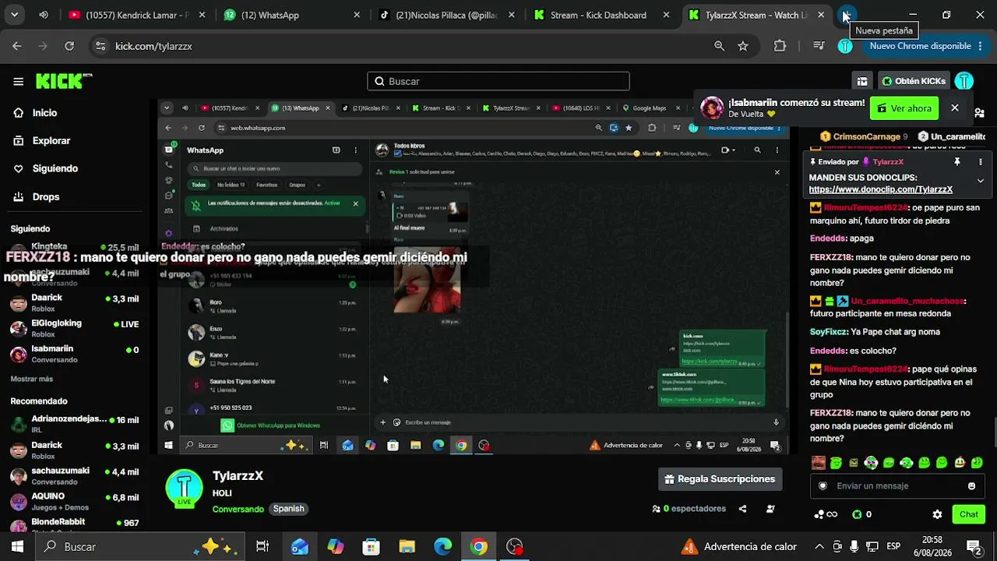Viewport: 997px width, 561px height.
Task: Open pinned message three-dot options
Action: tap(980, 162)
